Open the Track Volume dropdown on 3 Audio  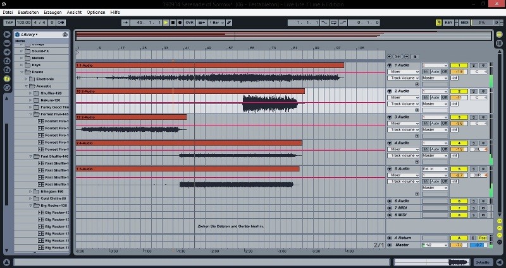coord(403,130)
